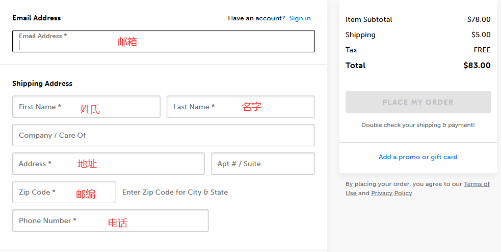Focus the street Address input
The width and height of the screenshot is (501, 252).
point(108,164)
